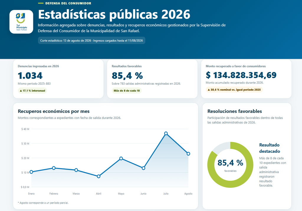The height and width of the screenshot is (211, 302).
Task: Select the Julio peak data point
Action: click(166, 133)
